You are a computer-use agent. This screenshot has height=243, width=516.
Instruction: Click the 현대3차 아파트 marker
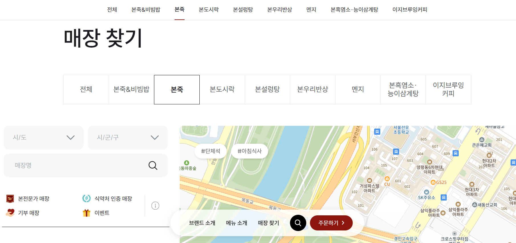(472, 184)
